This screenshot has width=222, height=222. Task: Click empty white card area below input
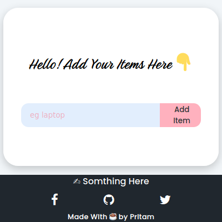point(111,146)
